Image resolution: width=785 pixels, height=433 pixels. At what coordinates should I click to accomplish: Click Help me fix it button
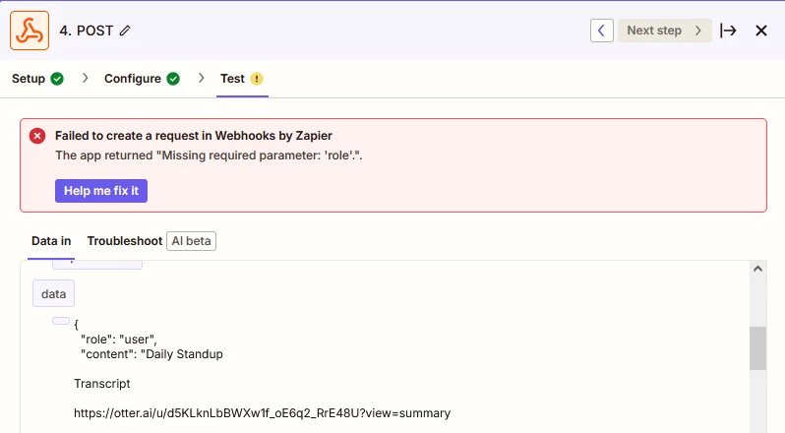[x=101, y=191]
